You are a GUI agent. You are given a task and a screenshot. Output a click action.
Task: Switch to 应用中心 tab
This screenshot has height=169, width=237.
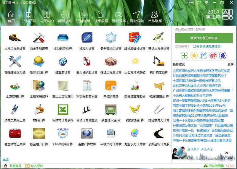point(47,17)
